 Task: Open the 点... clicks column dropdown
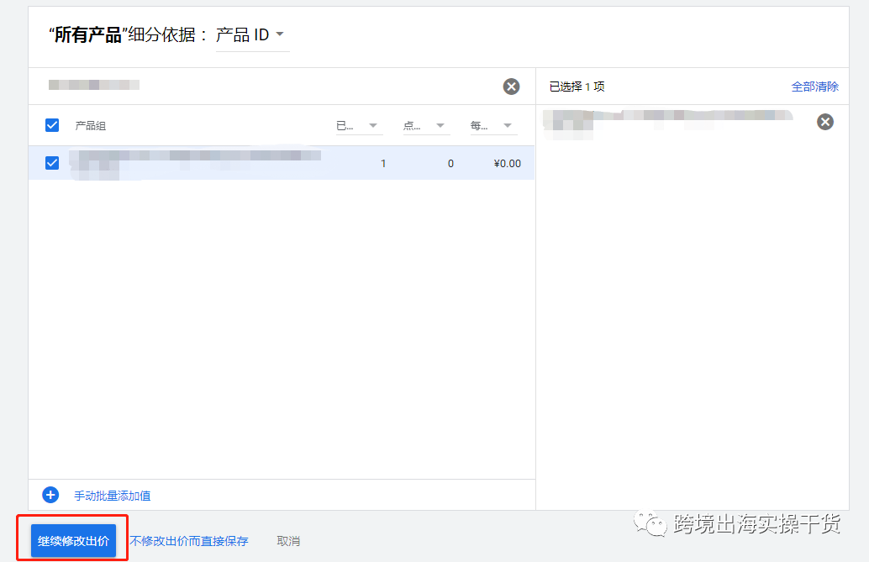[x=440, y=124]
